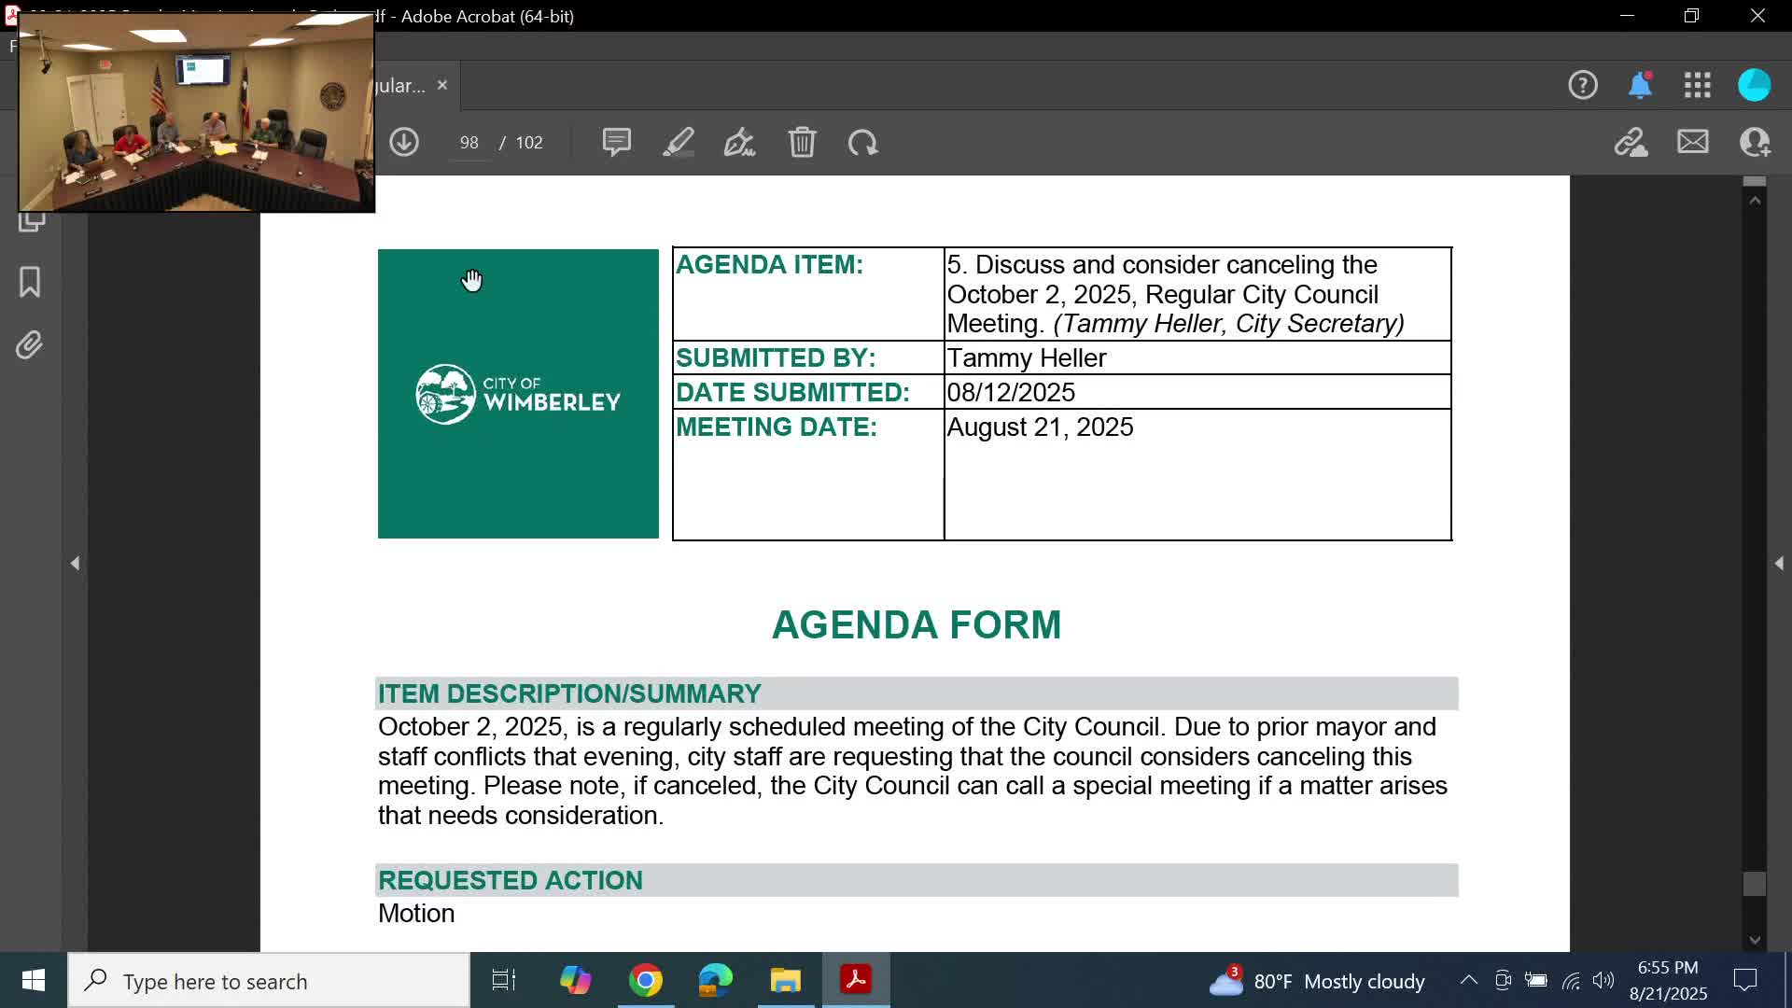Image resolution: width=1792 pixels, height=1008 pixels.
Task: Select the highlighter pen tool
Action: (x=679, y=142)
